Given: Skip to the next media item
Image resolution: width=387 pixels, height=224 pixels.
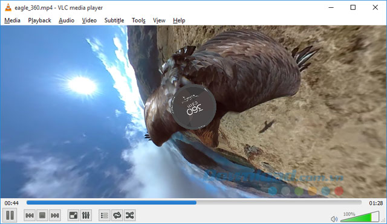Looking at the screenshot, I should (x=55, y=216).
